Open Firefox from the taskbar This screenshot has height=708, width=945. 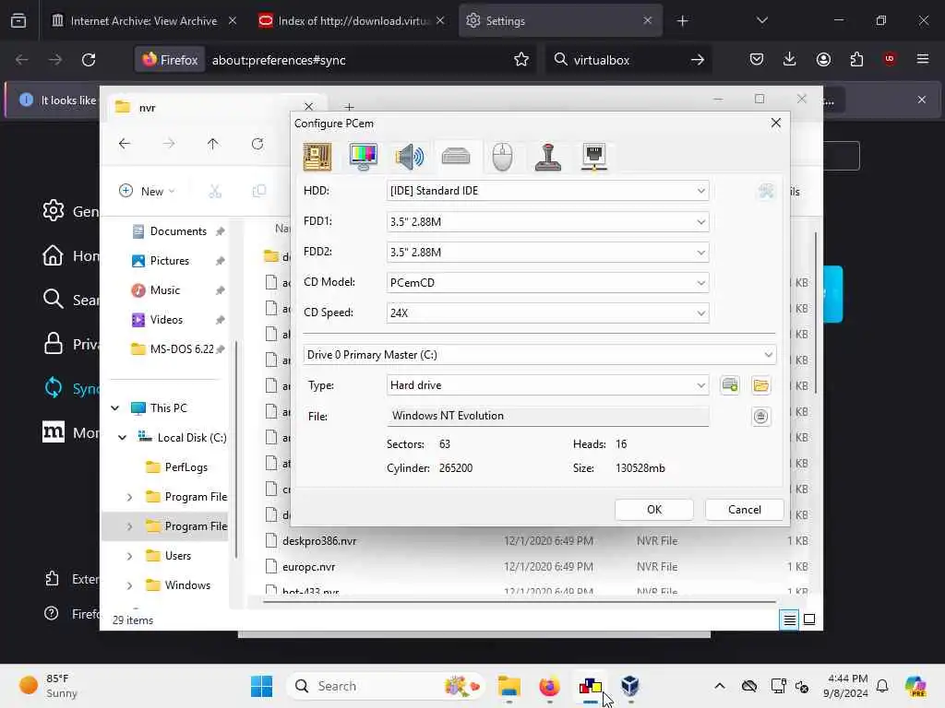(549, 686)
